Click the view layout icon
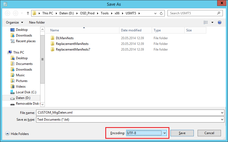The image size is (228, 142). click(206, 22)
